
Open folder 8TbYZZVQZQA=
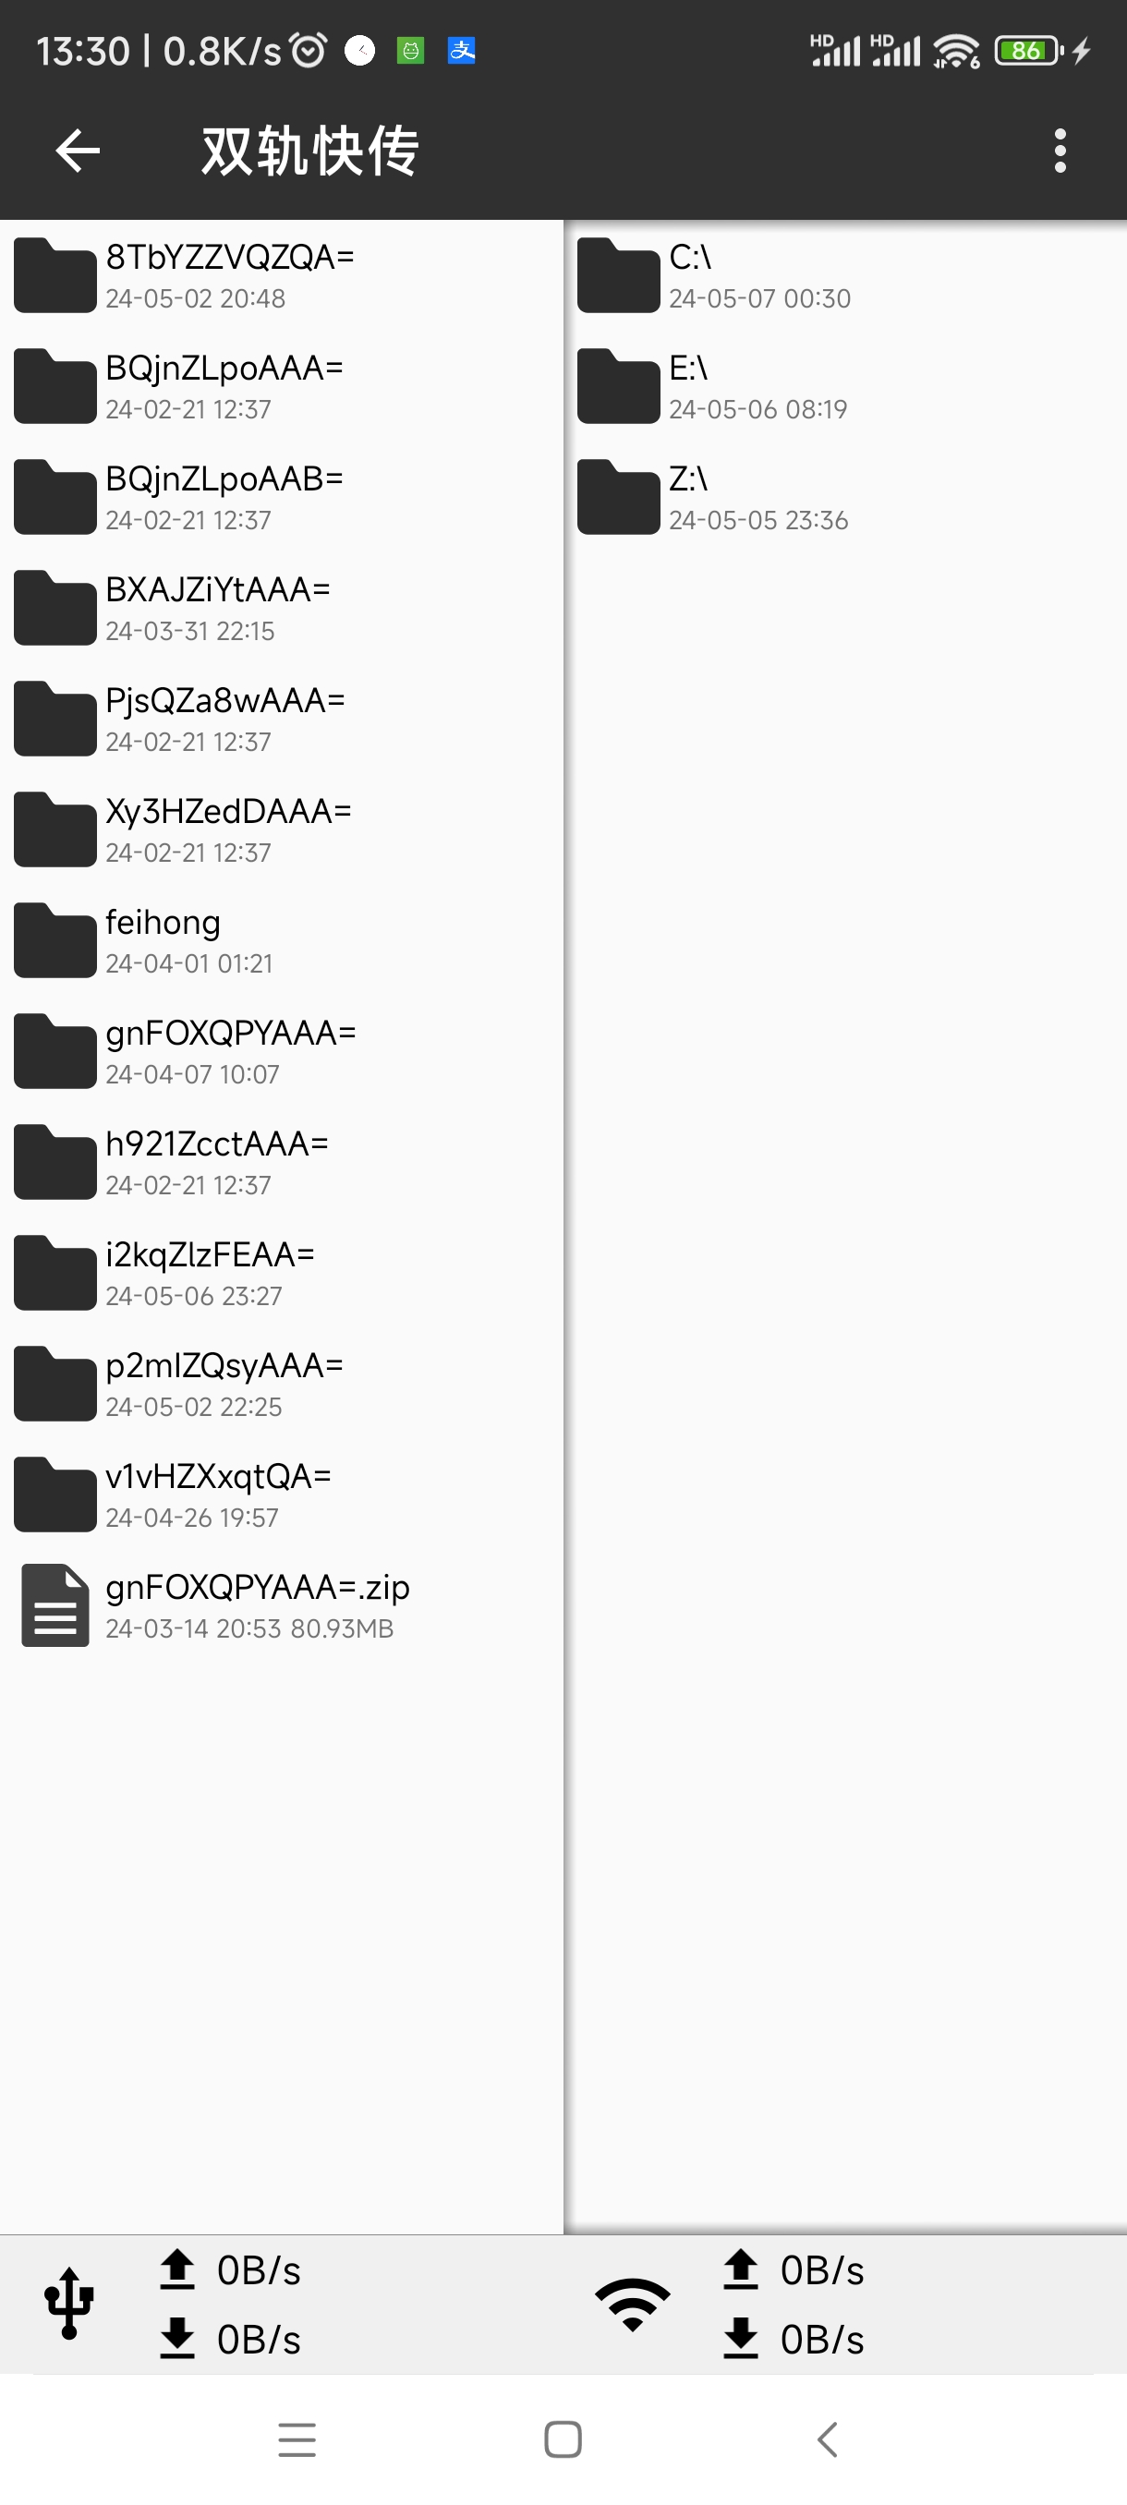(281, 275)
